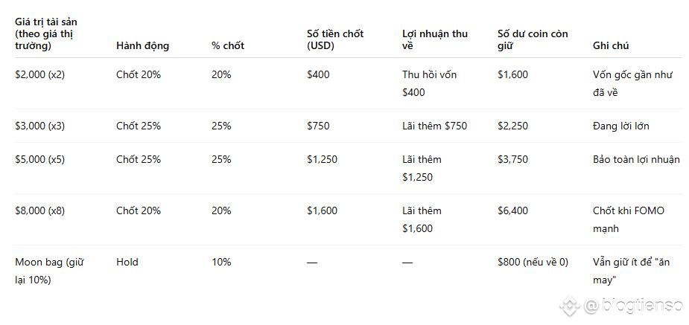
Task: Click the 'Số dư coin còn giữ' header
Action: point(533,39)
